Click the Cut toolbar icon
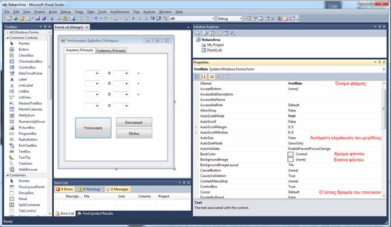The width and height of the screenshot is (391, 227). point(52,19)
